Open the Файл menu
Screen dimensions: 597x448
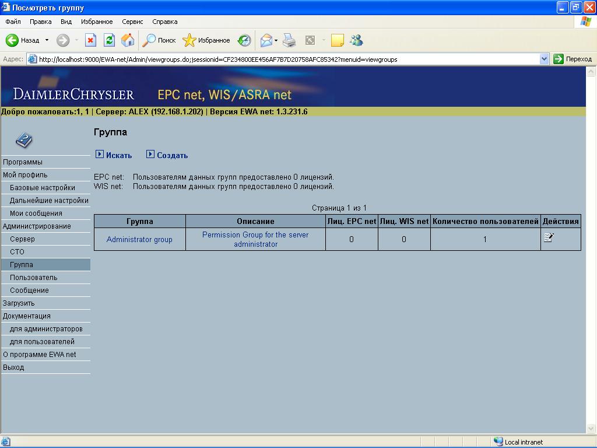point(13,22)
